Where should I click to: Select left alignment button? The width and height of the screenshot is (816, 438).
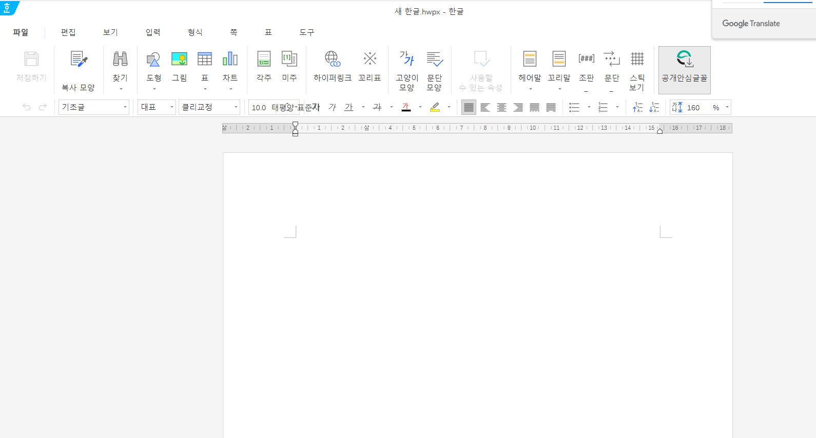pyautogui.click(x=485, y=107)
